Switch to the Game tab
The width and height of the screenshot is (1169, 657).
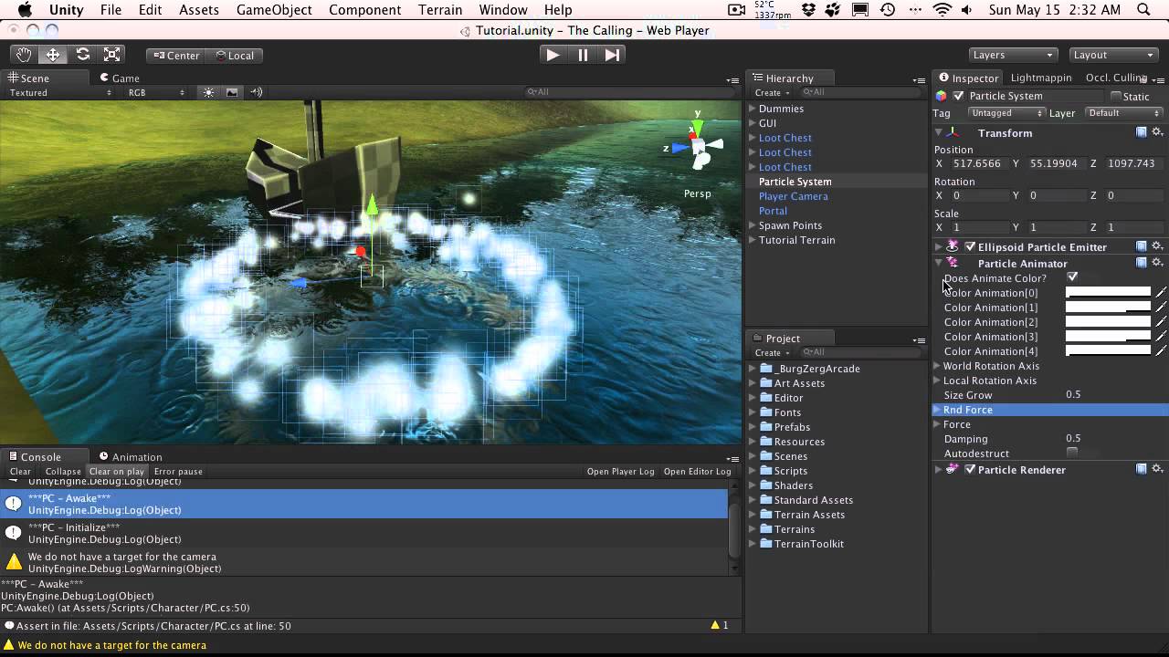[x=118, y=78]
